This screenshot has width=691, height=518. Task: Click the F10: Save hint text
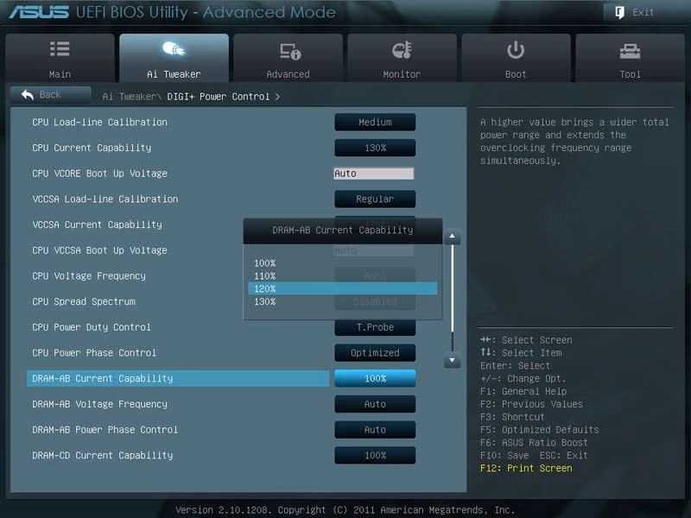[x=504, y=456]
